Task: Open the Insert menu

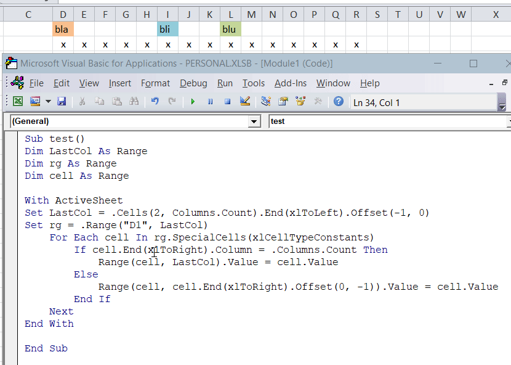Action: pos(120,83)
